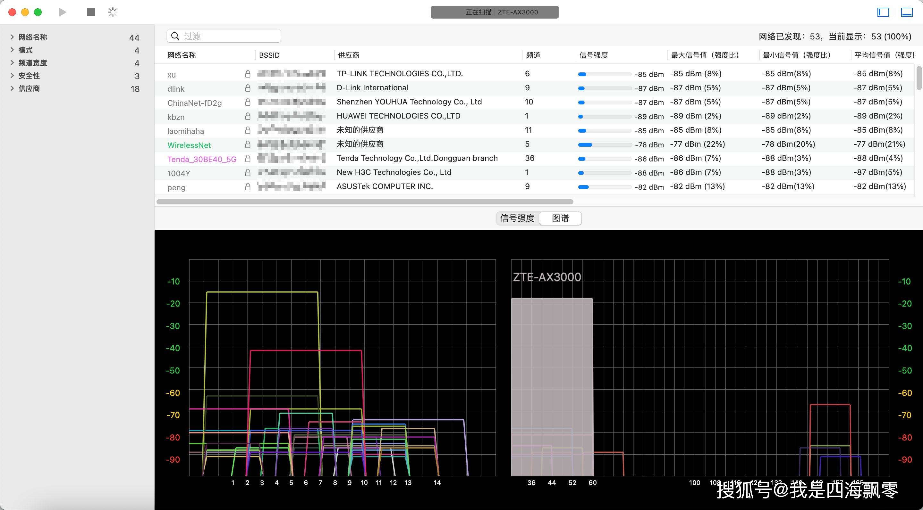Image resolution: width=923 pixels, height=510 pixels.
Task: Click the lock icon for peng network
Action: click(248, 187)
